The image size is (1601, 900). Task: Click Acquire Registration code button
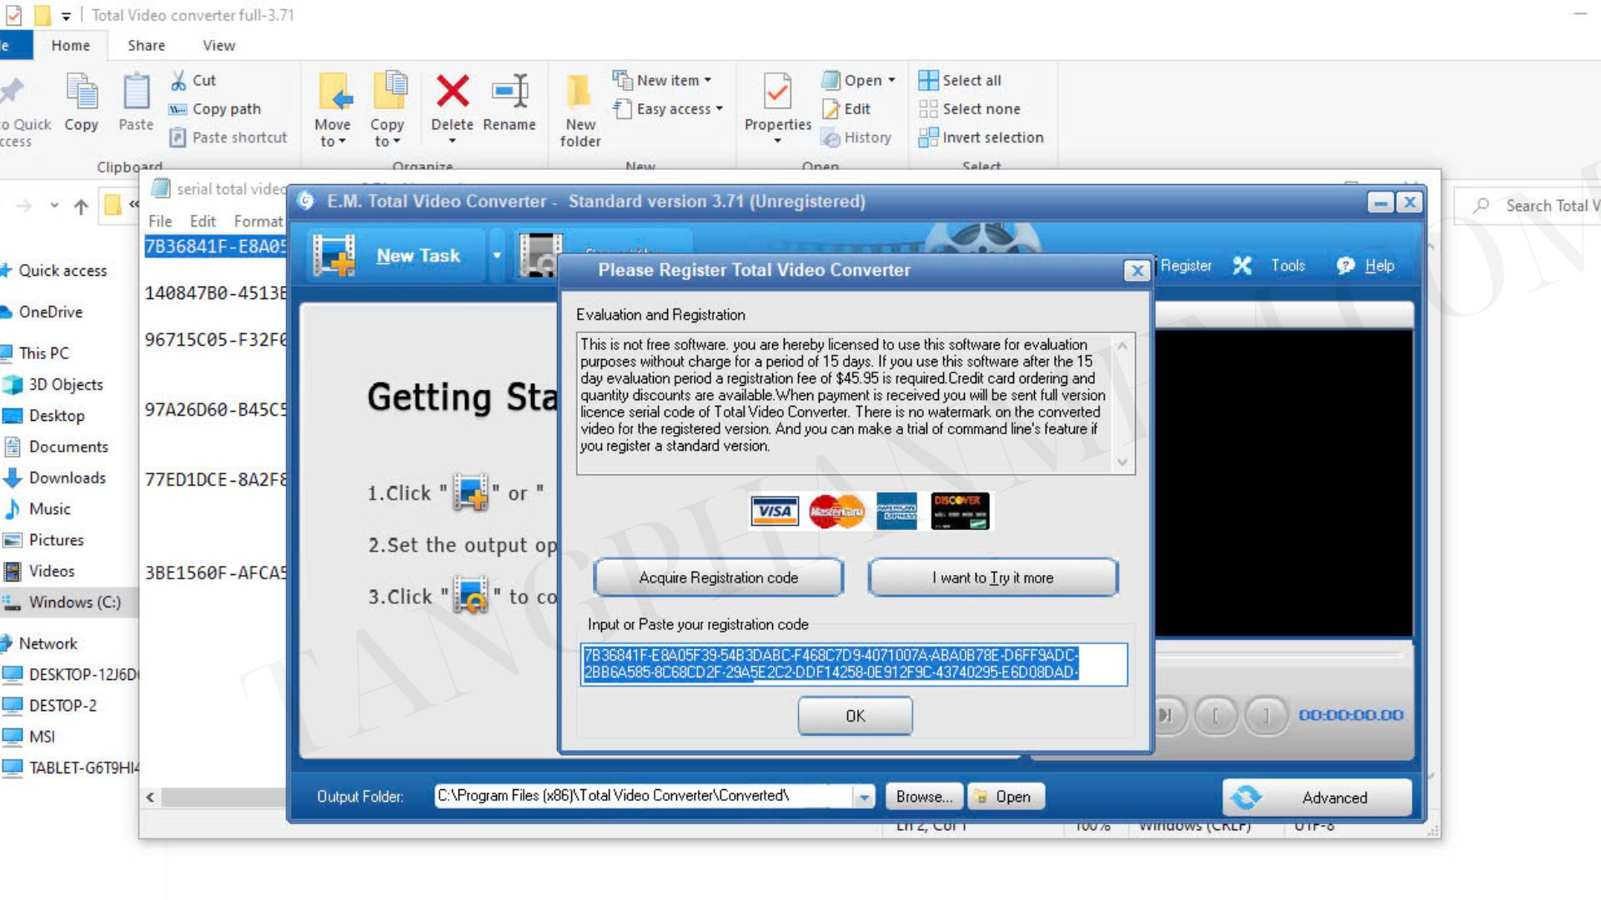[x=718, y=577]
